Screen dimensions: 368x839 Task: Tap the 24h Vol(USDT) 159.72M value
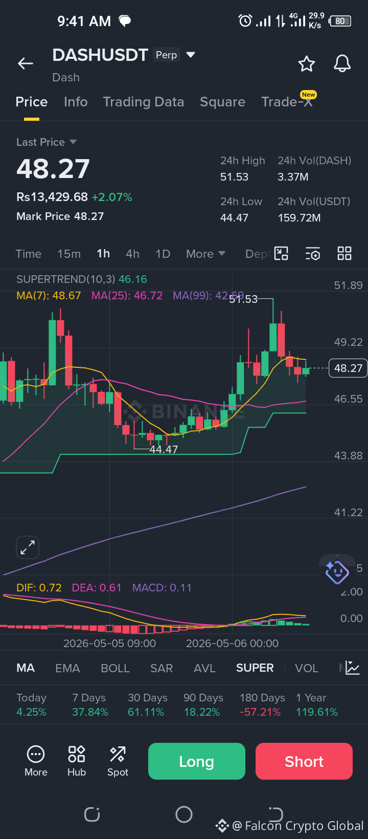299,218
